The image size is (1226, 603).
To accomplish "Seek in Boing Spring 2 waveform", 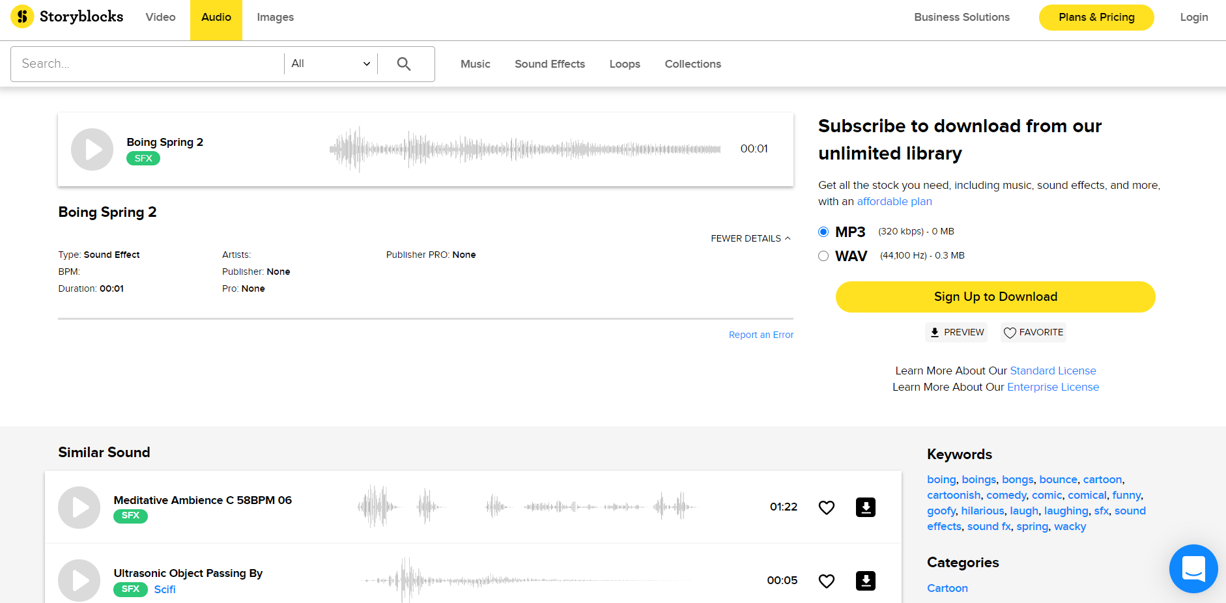I will (x=525, y=149).
